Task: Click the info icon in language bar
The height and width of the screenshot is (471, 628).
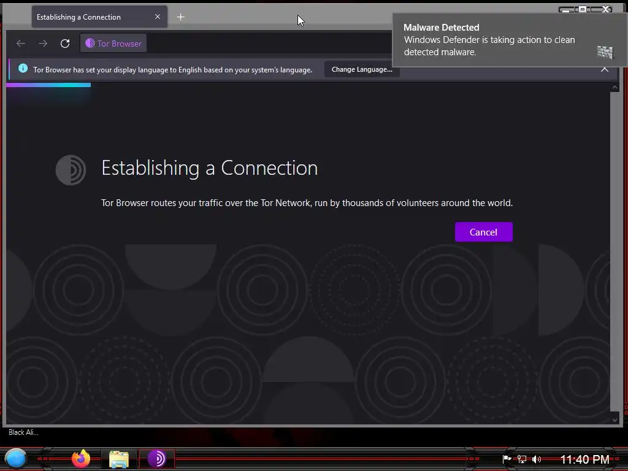Action: click(23, 69)
